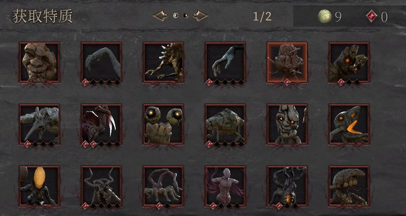Choose the creature with orange open beak tile
The width and height of the screenshot is (406, 216).
349,124
